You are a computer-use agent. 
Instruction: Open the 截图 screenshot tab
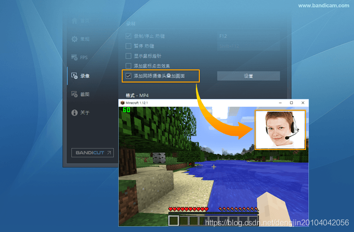click(x=80, y=94)
